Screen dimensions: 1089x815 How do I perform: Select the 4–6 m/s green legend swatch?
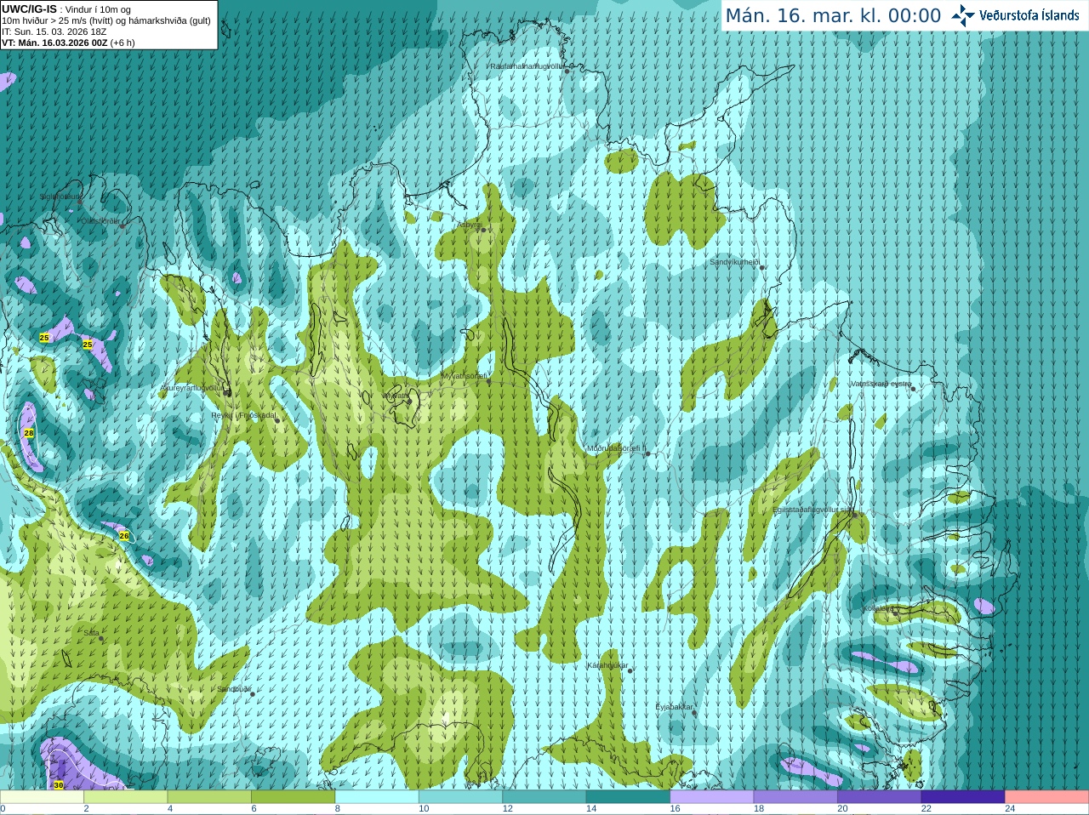pyautogui.click(x=209, y=797)
